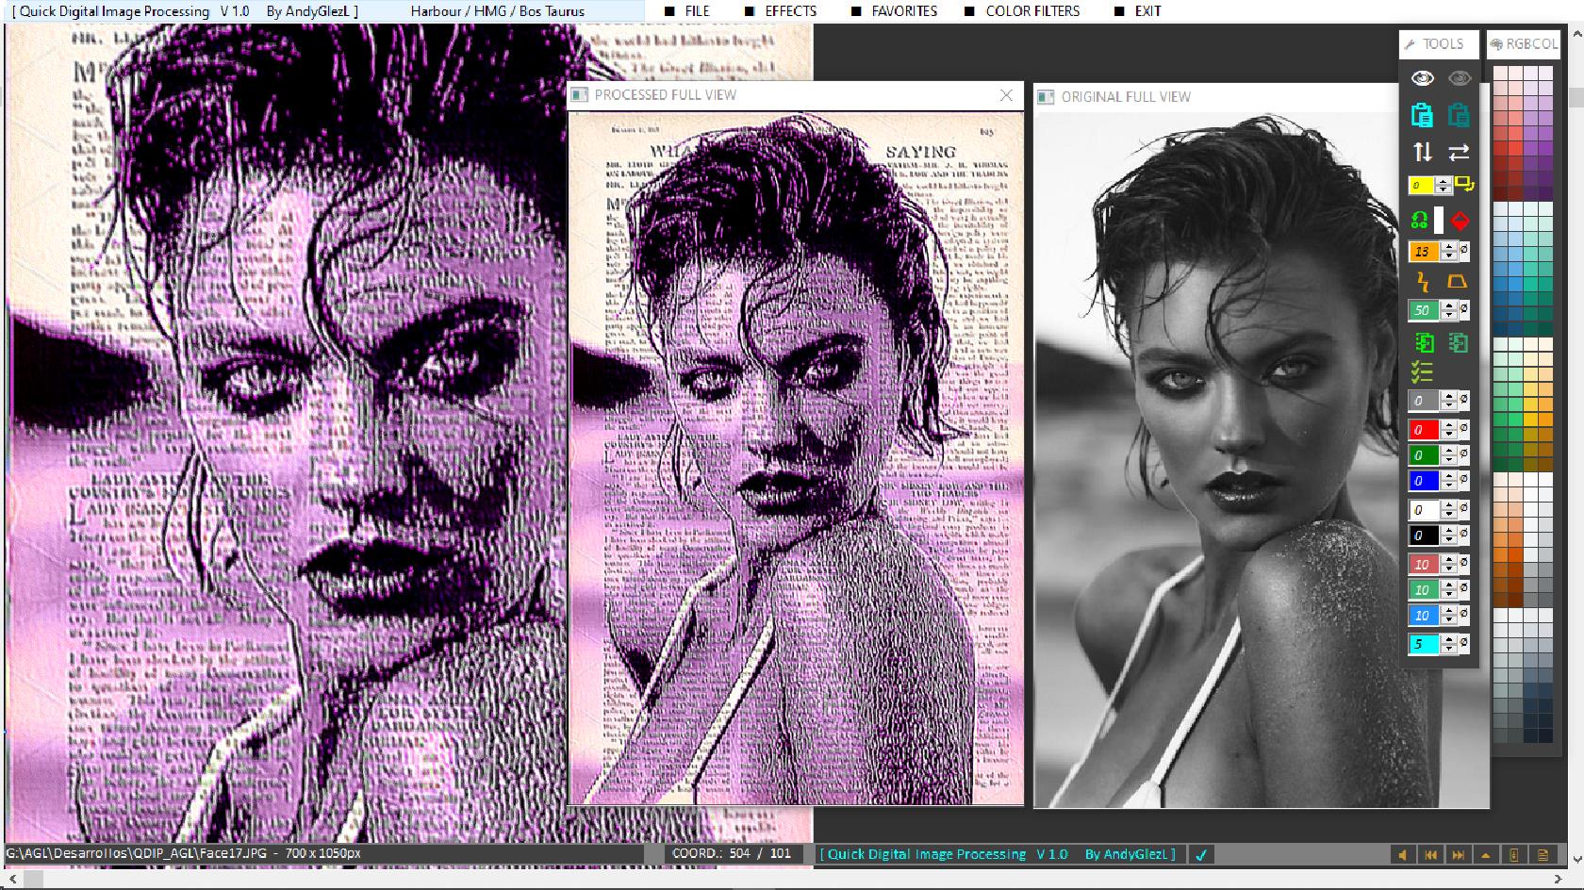This screenshot has height=890, width=1584.
Task: Click the red channel value input field
Action: 1423,430
